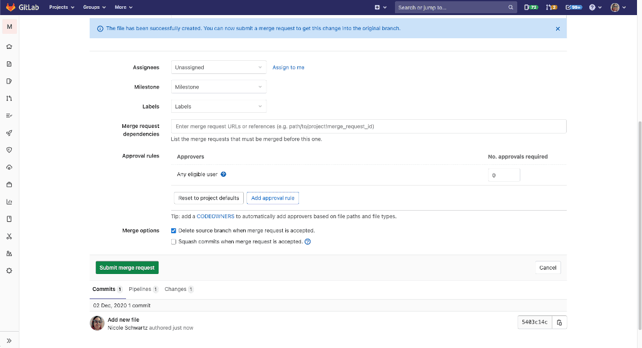This screenshot has height=348, width=642.
Task: Open Security shield icon in sidebar
Action: 9,150
